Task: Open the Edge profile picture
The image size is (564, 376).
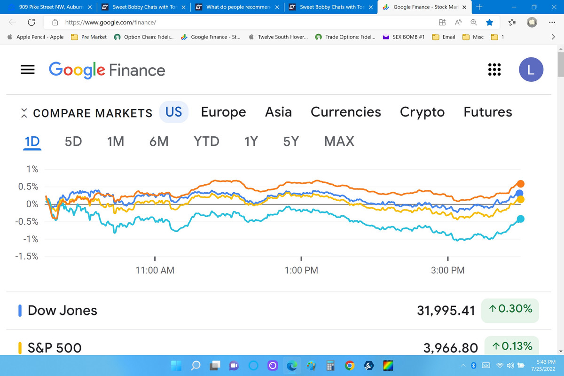Action: (x=532, y=22)
